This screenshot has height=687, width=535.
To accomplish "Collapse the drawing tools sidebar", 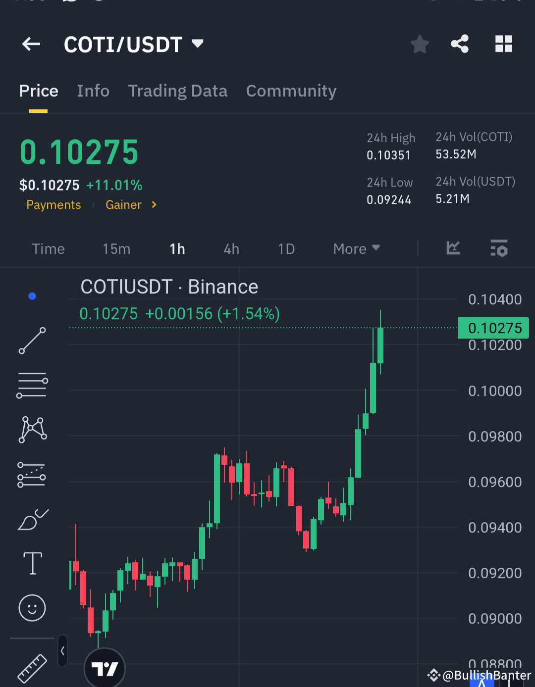I will [x=62, y=651].
